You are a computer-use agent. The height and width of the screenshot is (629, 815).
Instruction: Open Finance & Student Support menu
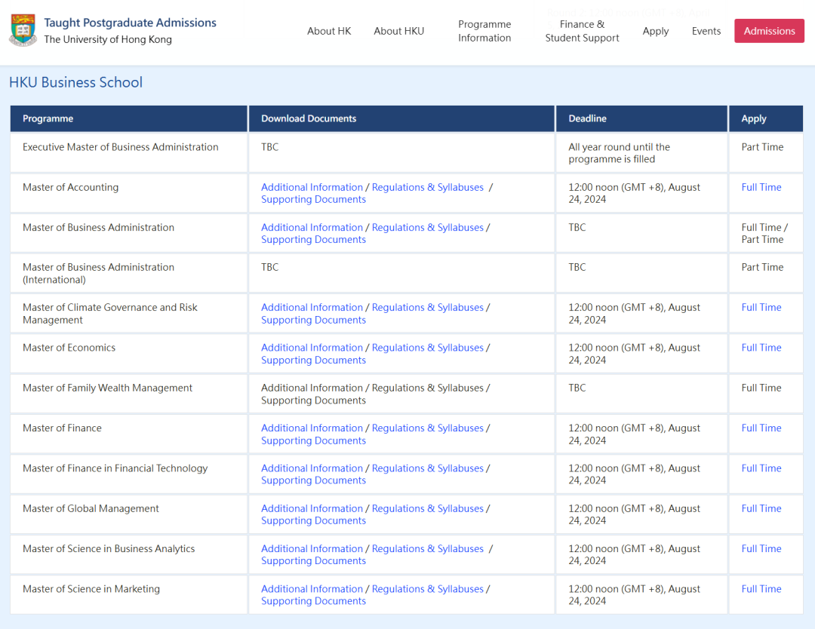[582, 31]
